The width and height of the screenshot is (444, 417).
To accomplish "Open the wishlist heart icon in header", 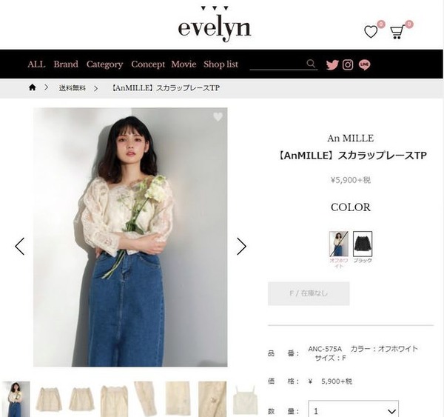I will coord(371,32).
